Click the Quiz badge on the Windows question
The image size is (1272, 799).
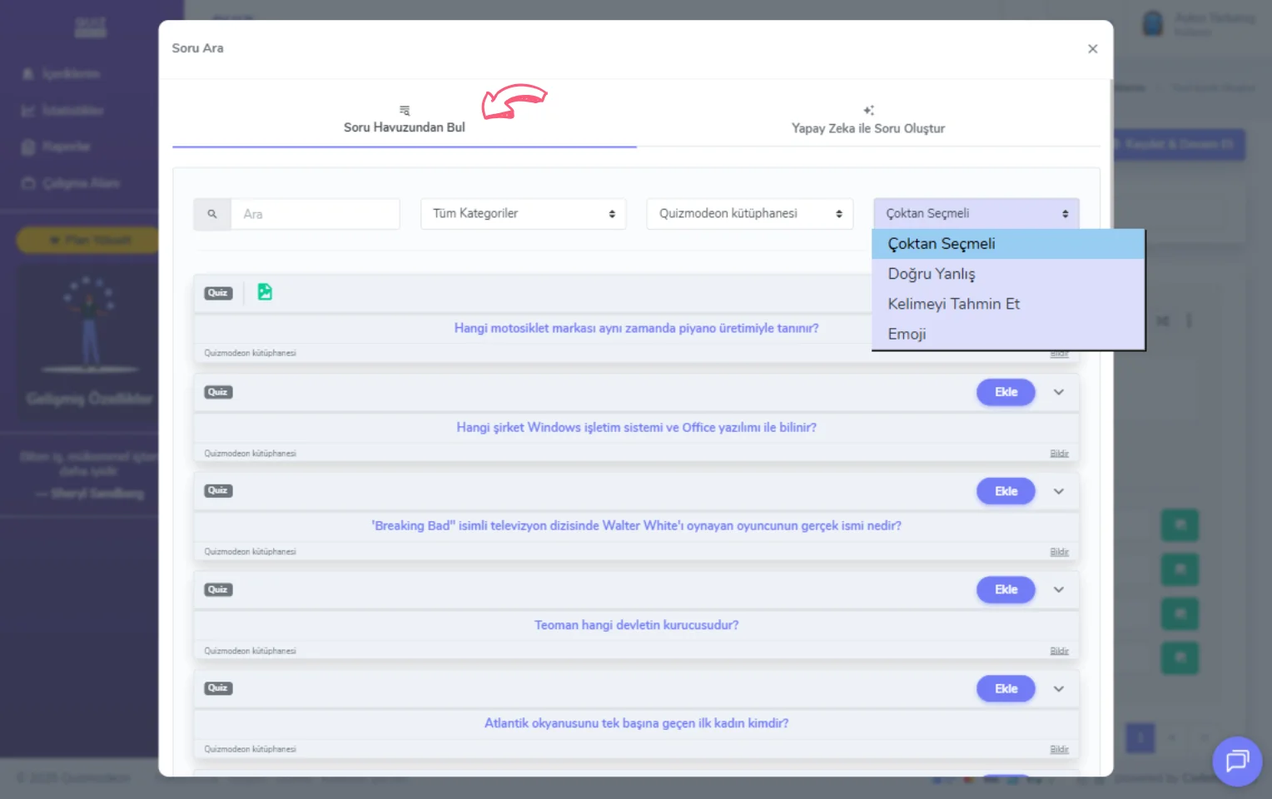click(x=218, y=392)
